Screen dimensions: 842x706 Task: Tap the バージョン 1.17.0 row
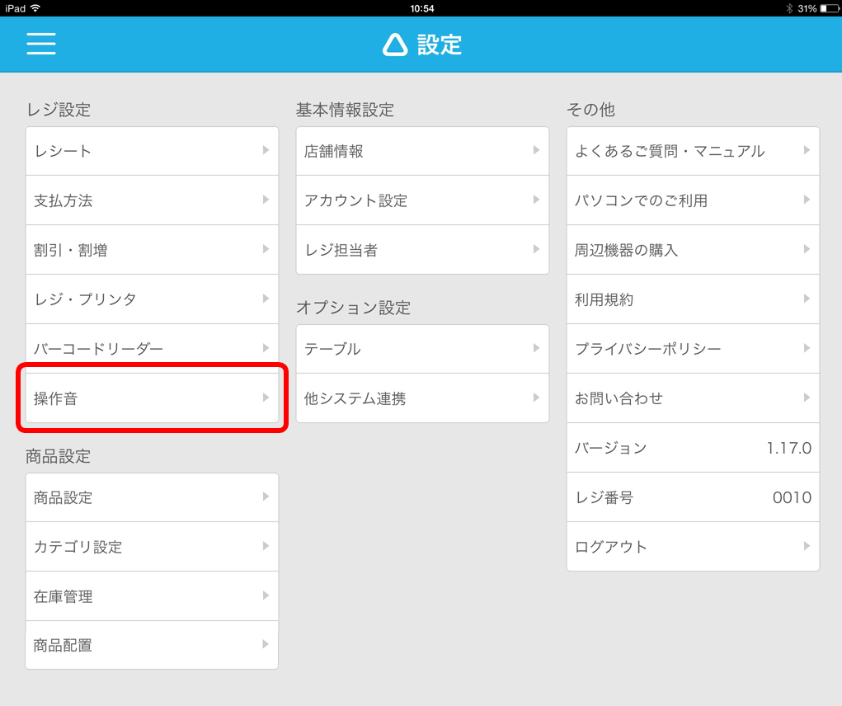[693, 448]
